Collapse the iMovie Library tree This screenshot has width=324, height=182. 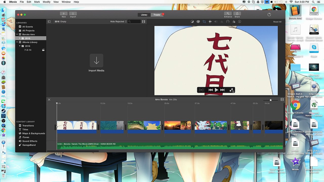(x=17, y=42)
